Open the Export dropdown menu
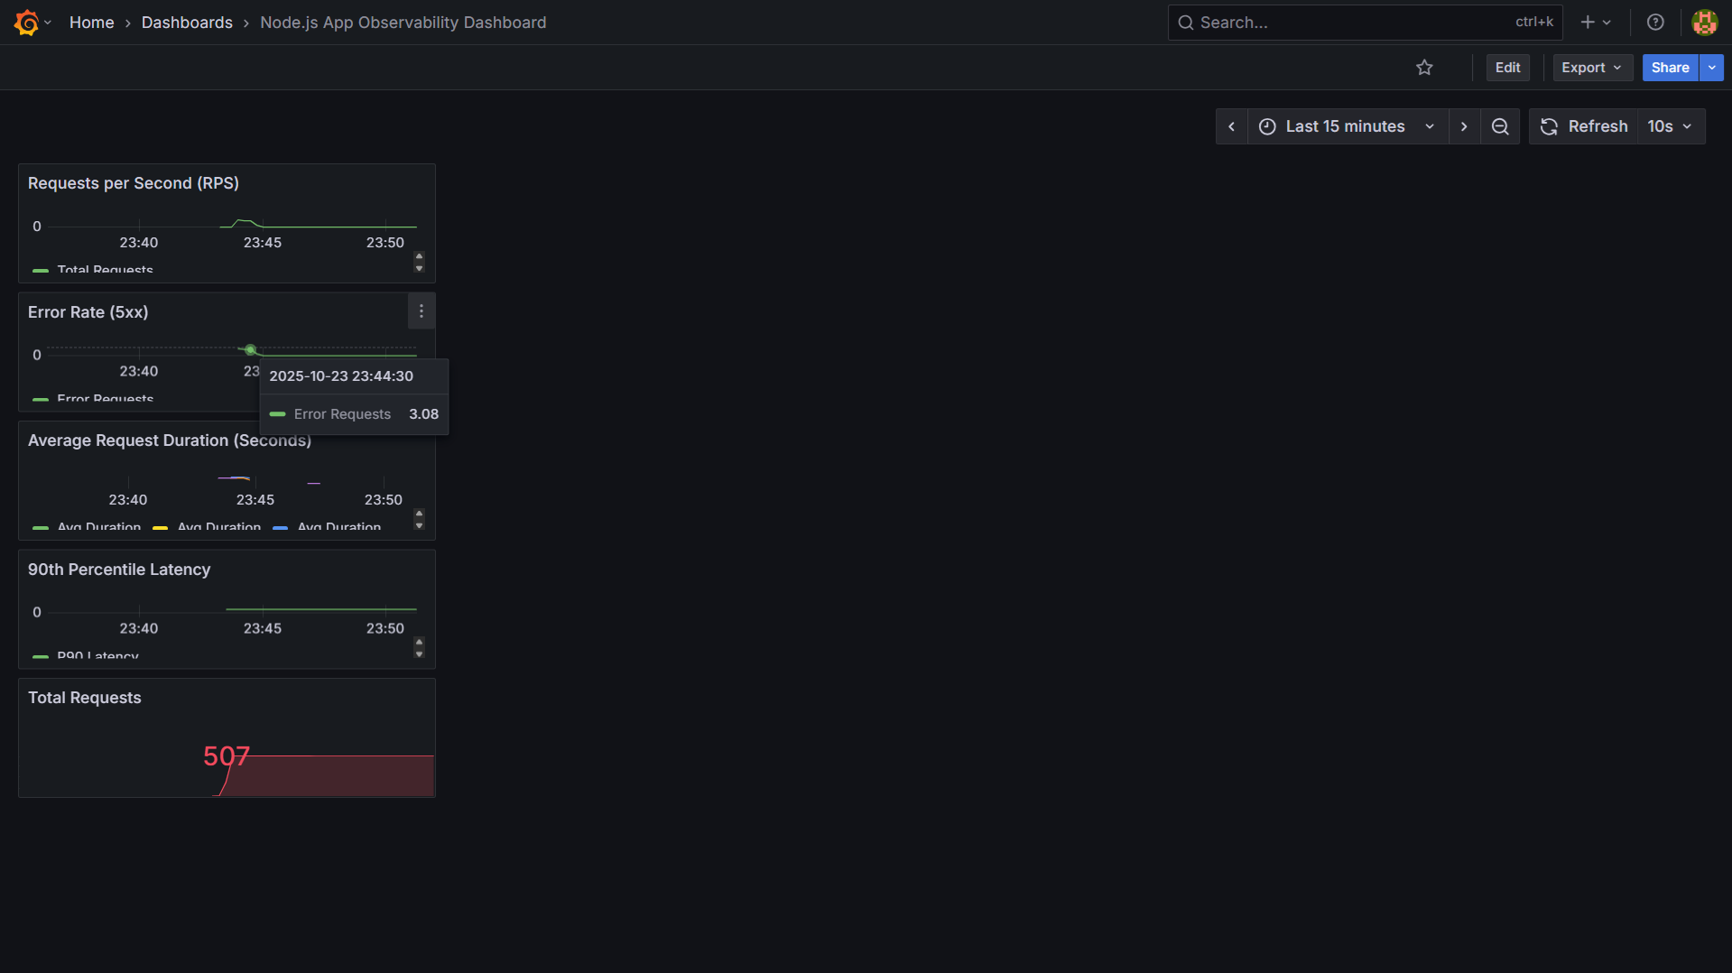Image resolution: width=1732 pixels, height=973 pixels. point(1591,68)
